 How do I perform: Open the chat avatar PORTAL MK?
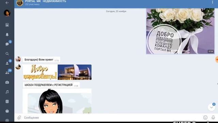coord(20,3)
